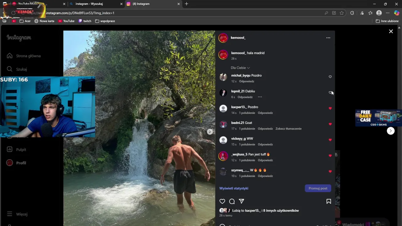Open browser profile avatar
The width and height of the screenshot is (402, 226).
point(379,13)
